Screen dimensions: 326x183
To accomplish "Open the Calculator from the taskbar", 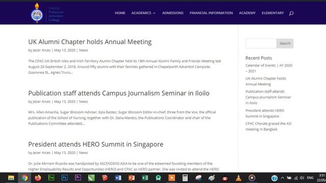I will (x=185, y=178).
